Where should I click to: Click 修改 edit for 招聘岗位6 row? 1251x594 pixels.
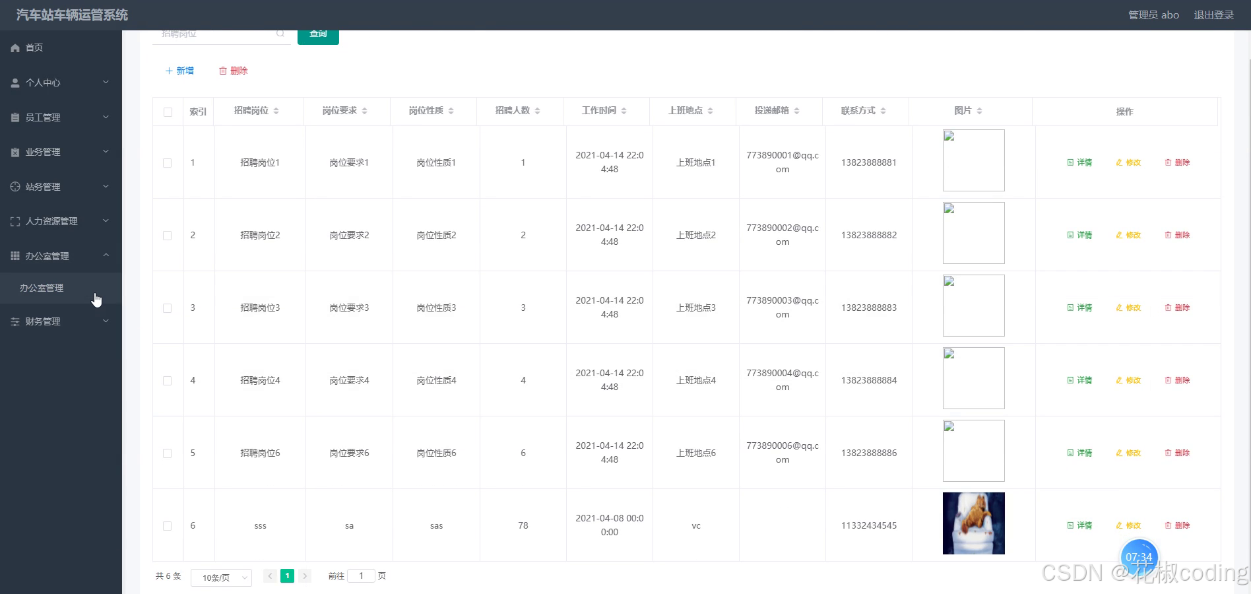[1128, 453]
